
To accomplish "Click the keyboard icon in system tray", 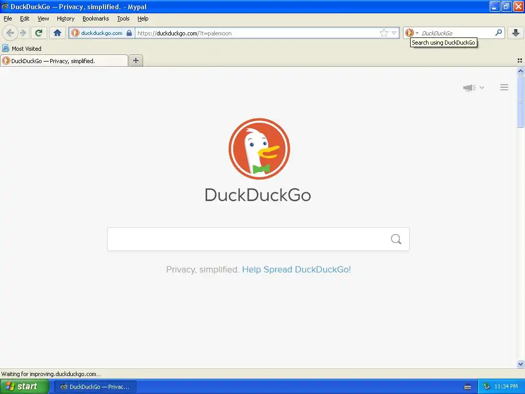I will coord(468,387).
